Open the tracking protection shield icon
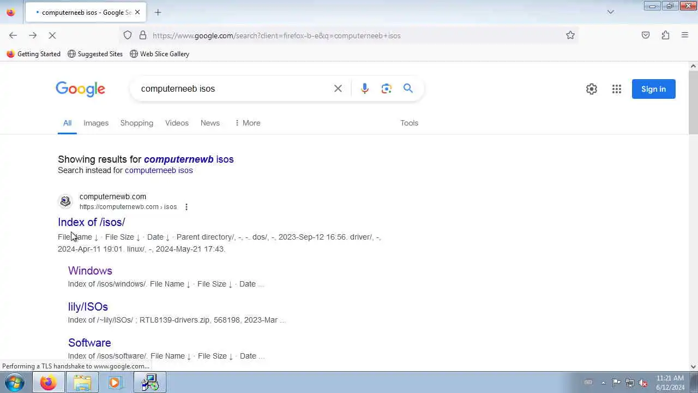This screenshot has height=393, width=698. (x=128, y=35)
